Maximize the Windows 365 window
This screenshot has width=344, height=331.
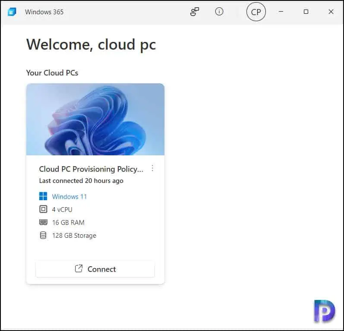point(306,12)
